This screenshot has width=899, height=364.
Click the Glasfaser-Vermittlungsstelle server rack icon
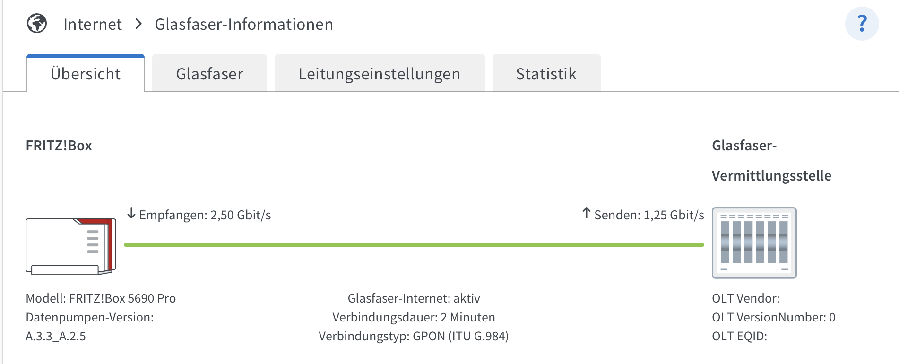[754, 243]
